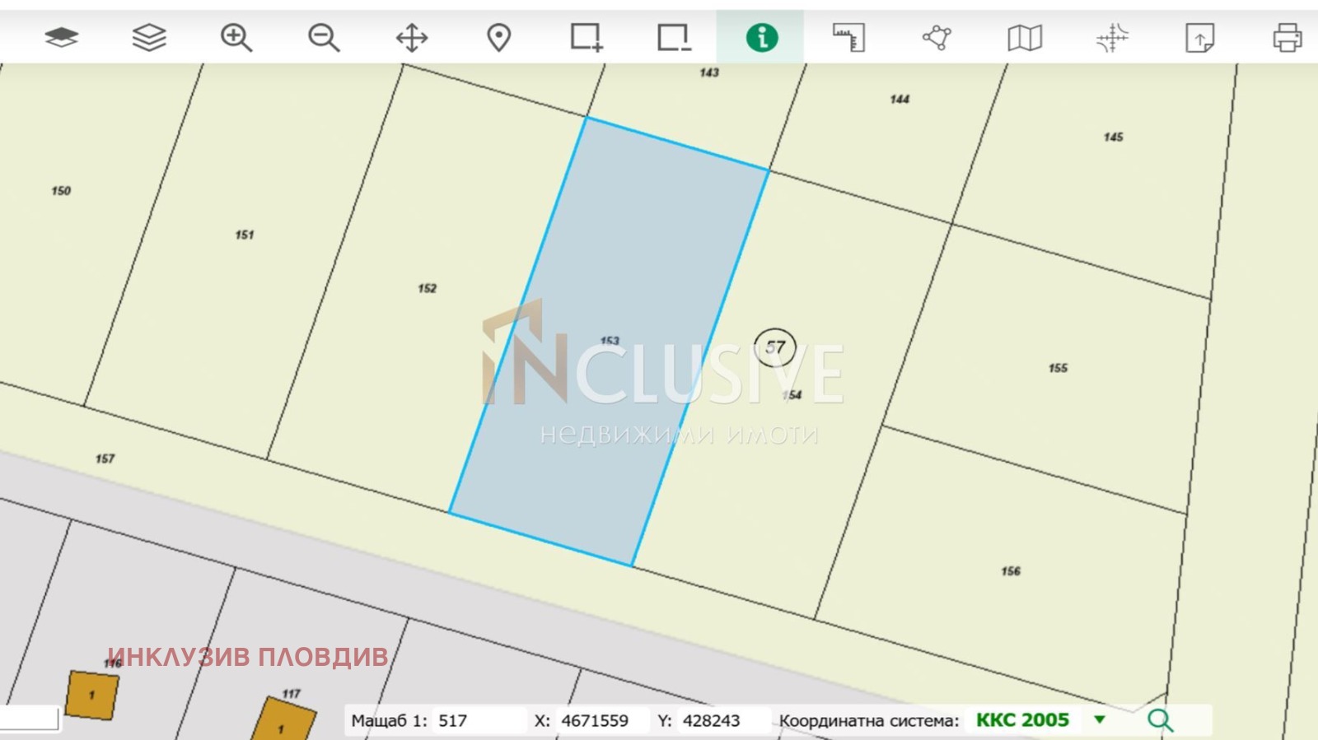Click the scale value field 517
The height and width of the screenshot is (740, 1318).
pyautogui.click(x=478, y=720)
